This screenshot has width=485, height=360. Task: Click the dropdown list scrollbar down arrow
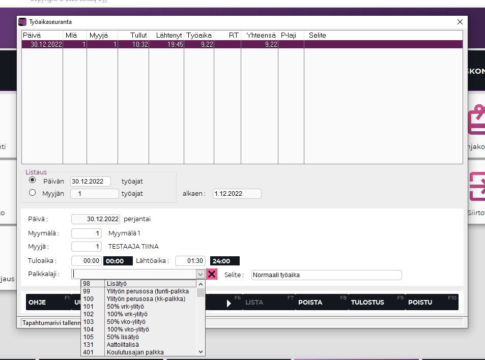[201, 352]
